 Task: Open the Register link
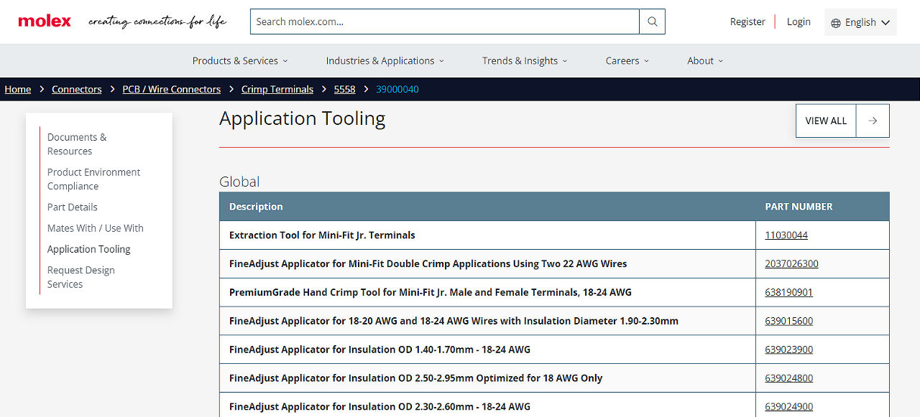coord(747,22)
